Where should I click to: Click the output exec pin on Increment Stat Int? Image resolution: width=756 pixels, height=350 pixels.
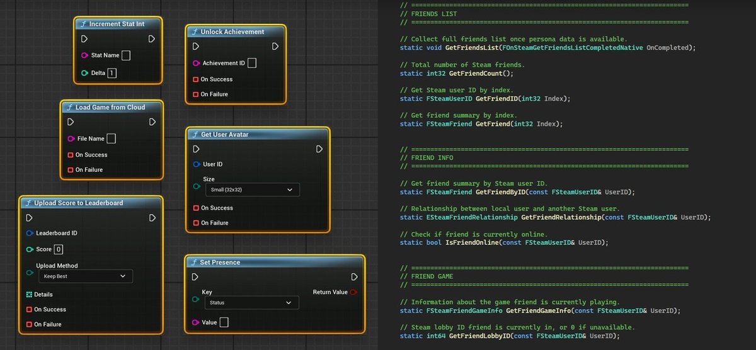click(x=152, y=39)
